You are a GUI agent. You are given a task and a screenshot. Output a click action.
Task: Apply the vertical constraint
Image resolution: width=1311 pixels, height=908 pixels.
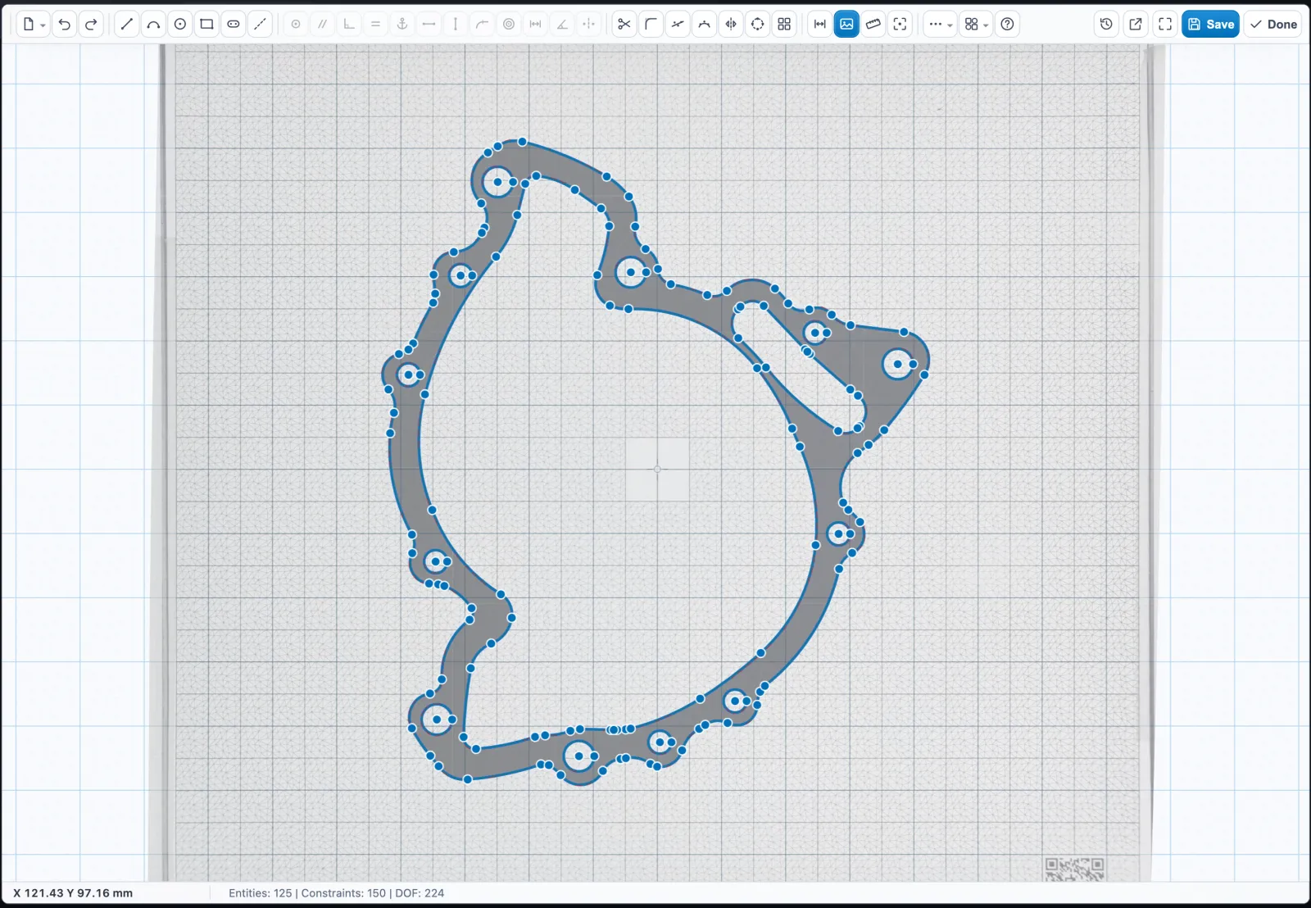pos(456,25)
